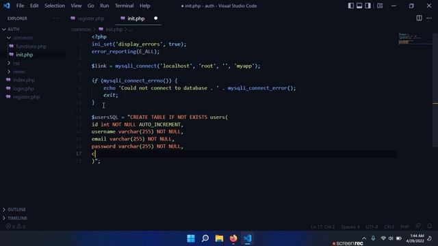
Task: Open the Go menu
Action: (91, 5)
